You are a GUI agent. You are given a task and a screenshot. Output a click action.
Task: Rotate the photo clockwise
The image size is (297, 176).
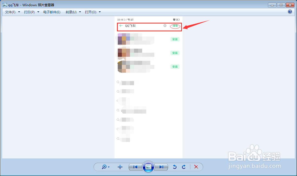coord(184,167)
